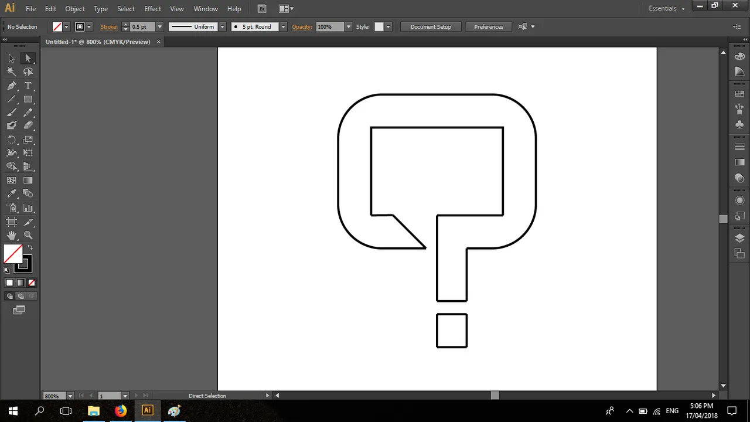
Task: Click the Fill color swatch in toolbox
Action: (x=13, y=254)
